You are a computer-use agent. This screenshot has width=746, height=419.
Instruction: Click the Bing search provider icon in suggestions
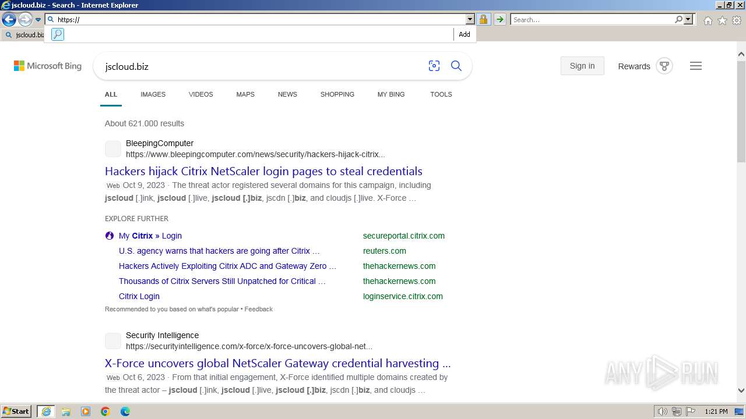click(x=57, y=34)
